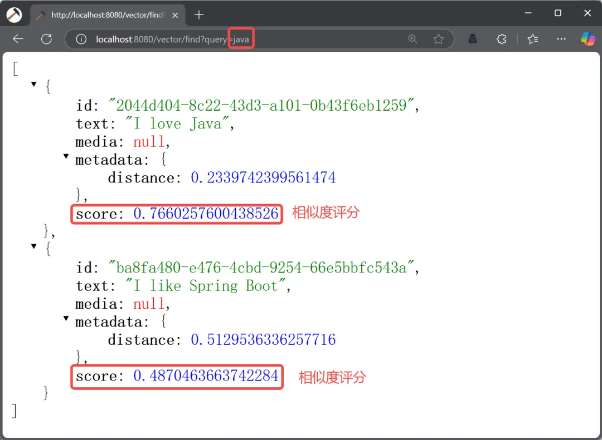The height and width of the screenshot is (440, 602).
Task: Collapse the first JSON object
Action: coord(34,84)
